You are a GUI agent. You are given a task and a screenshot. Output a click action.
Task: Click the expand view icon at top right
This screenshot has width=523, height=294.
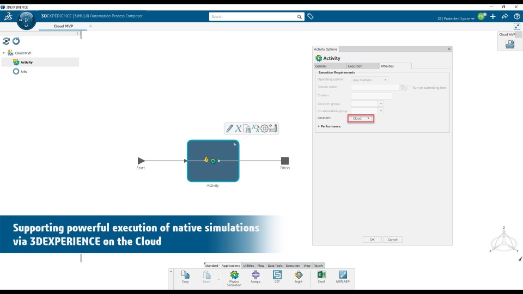pyautogui.click(x=517, y=26)
